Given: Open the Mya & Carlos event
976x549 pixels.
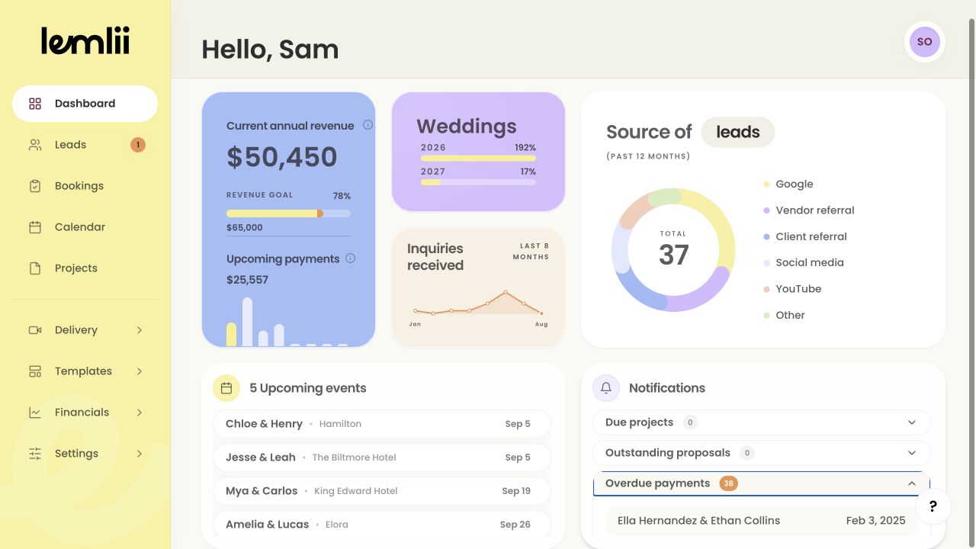Looking at the screenshot, I should point(382,491).
